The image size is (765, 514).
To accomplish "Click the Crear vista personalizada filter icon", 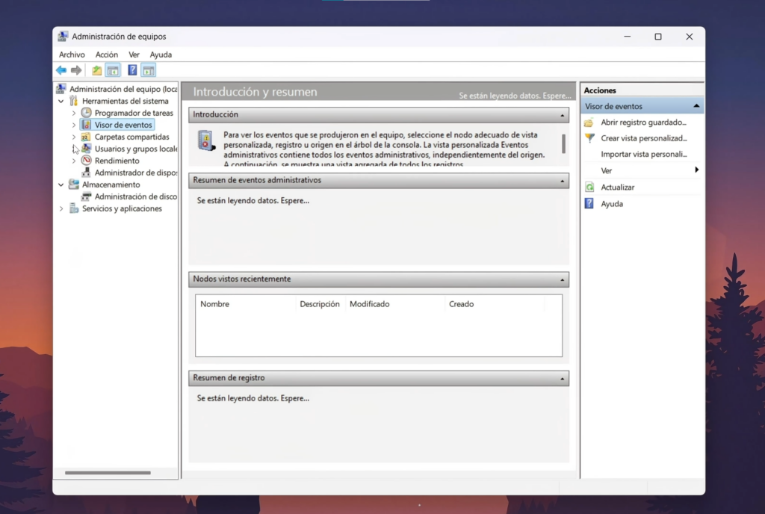I will (x=589, y=138).
